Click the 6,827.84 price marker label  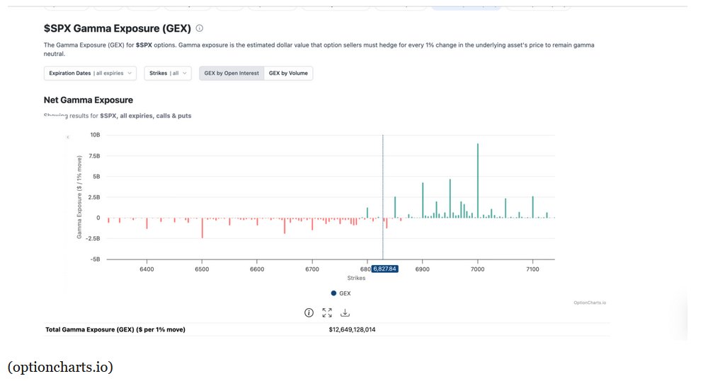click(384, 269)
